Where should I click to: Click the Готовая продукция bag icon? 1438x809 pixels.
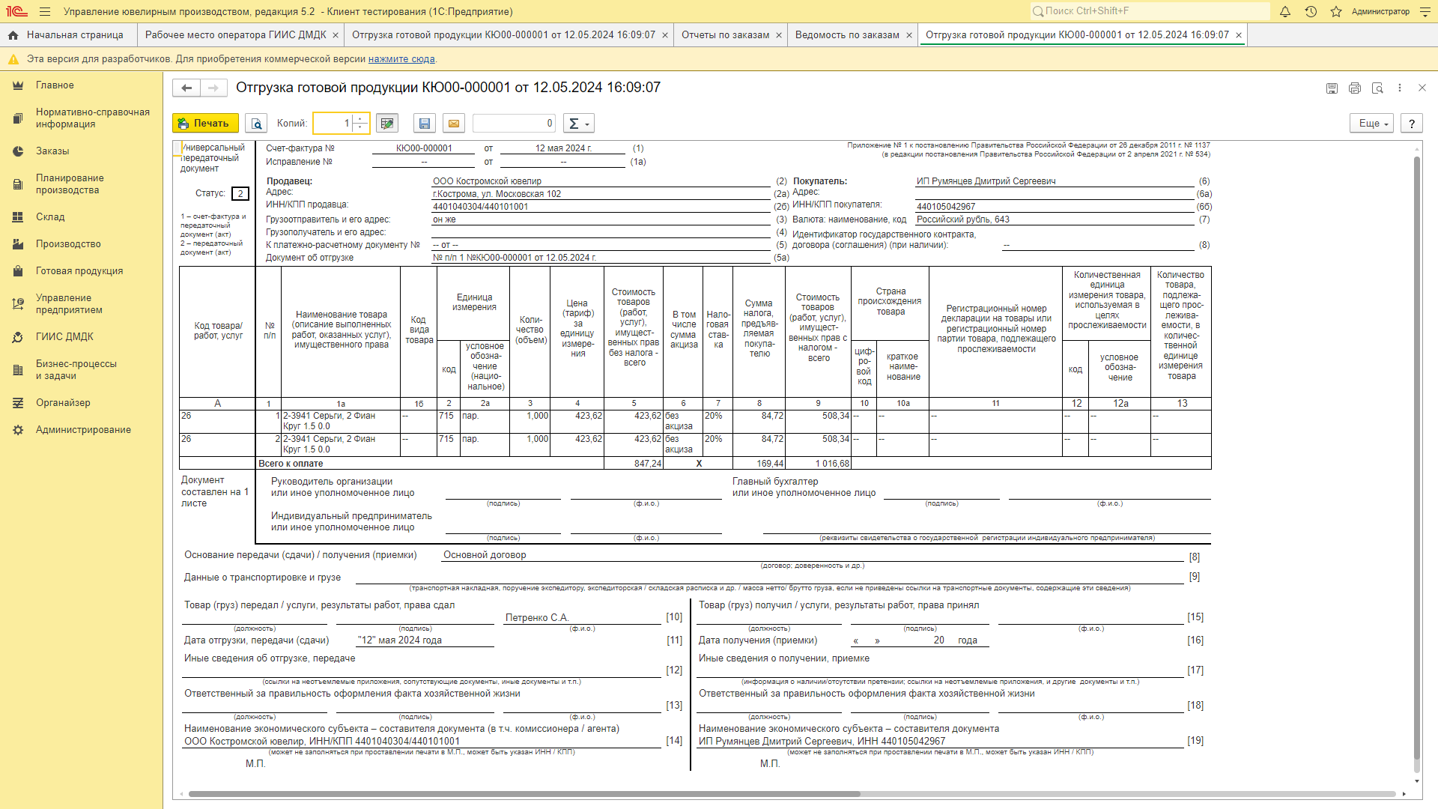tap(18, 271)
